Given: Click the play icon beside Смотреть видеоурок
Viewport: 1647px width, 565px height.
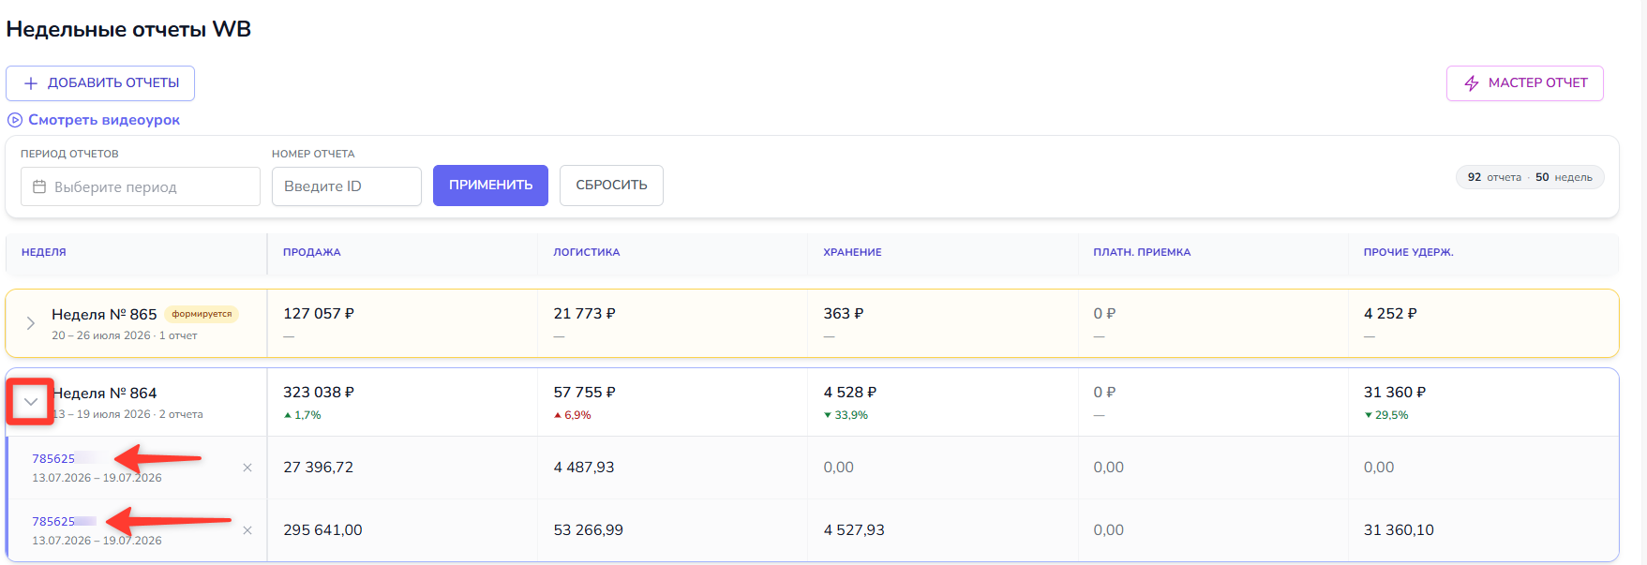Looking at the screenshot, I should tap(15, 120).
